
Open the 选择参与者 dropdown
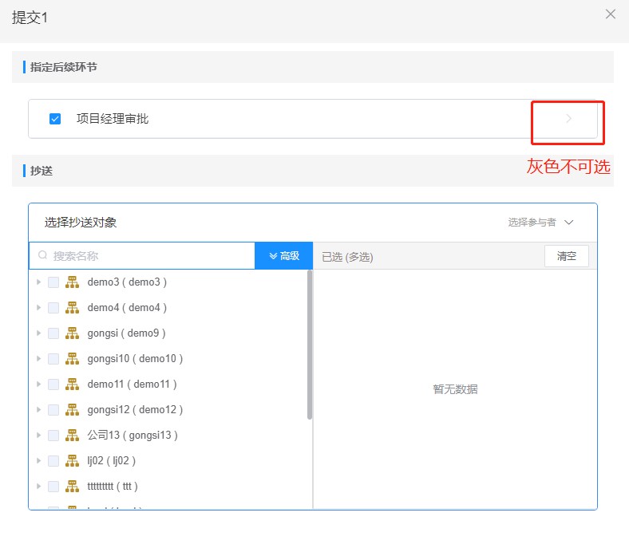(540, 223)
